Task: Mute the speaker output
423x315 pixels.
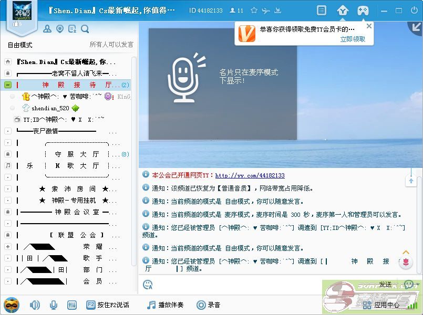Action: [35, 304]
